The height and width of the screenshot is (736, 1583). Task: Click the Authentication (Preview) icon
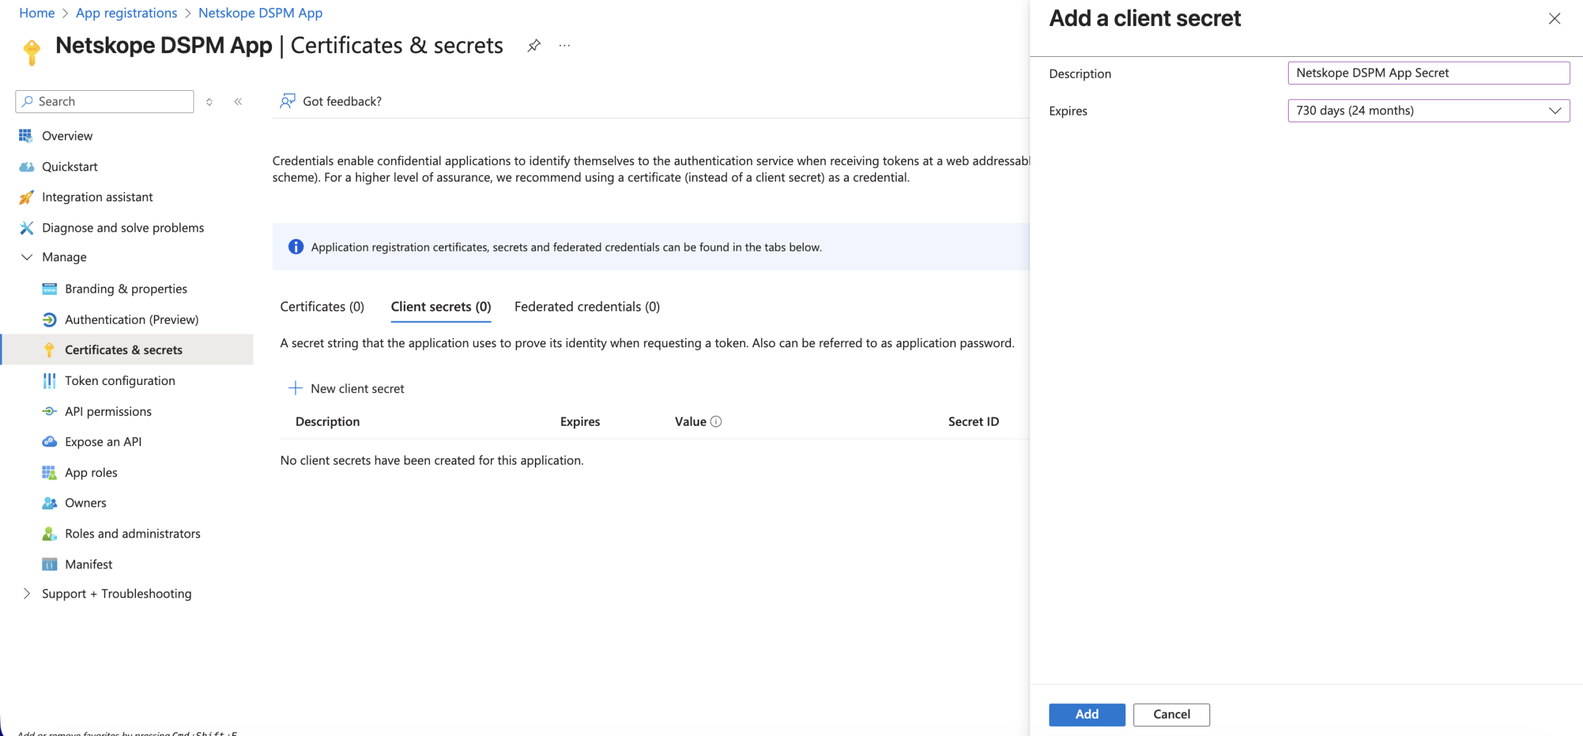coord(49,319)
